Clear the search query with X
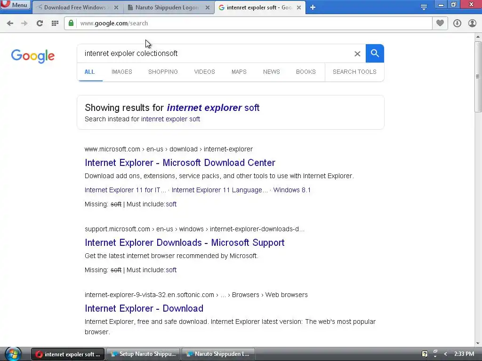 pyautogui.click(x=357, y=54)
